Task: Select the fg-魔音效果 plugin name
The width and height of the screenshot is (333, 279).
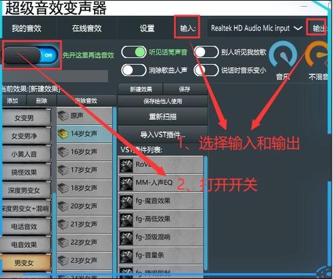Action: click(x=153, y=201)
